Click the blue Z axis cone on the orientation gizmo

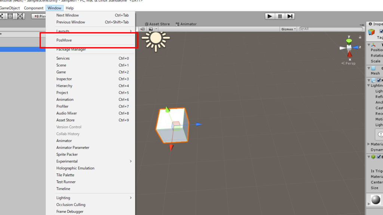coord(355,47)
